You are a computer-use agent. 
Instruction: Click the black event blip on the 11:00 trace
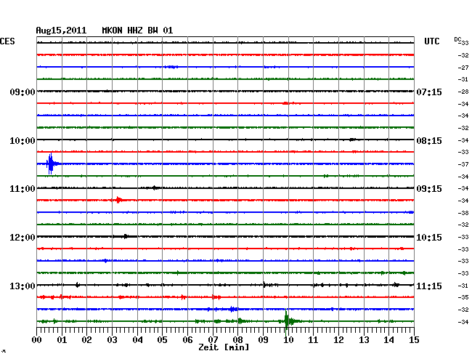pos(155,188)
